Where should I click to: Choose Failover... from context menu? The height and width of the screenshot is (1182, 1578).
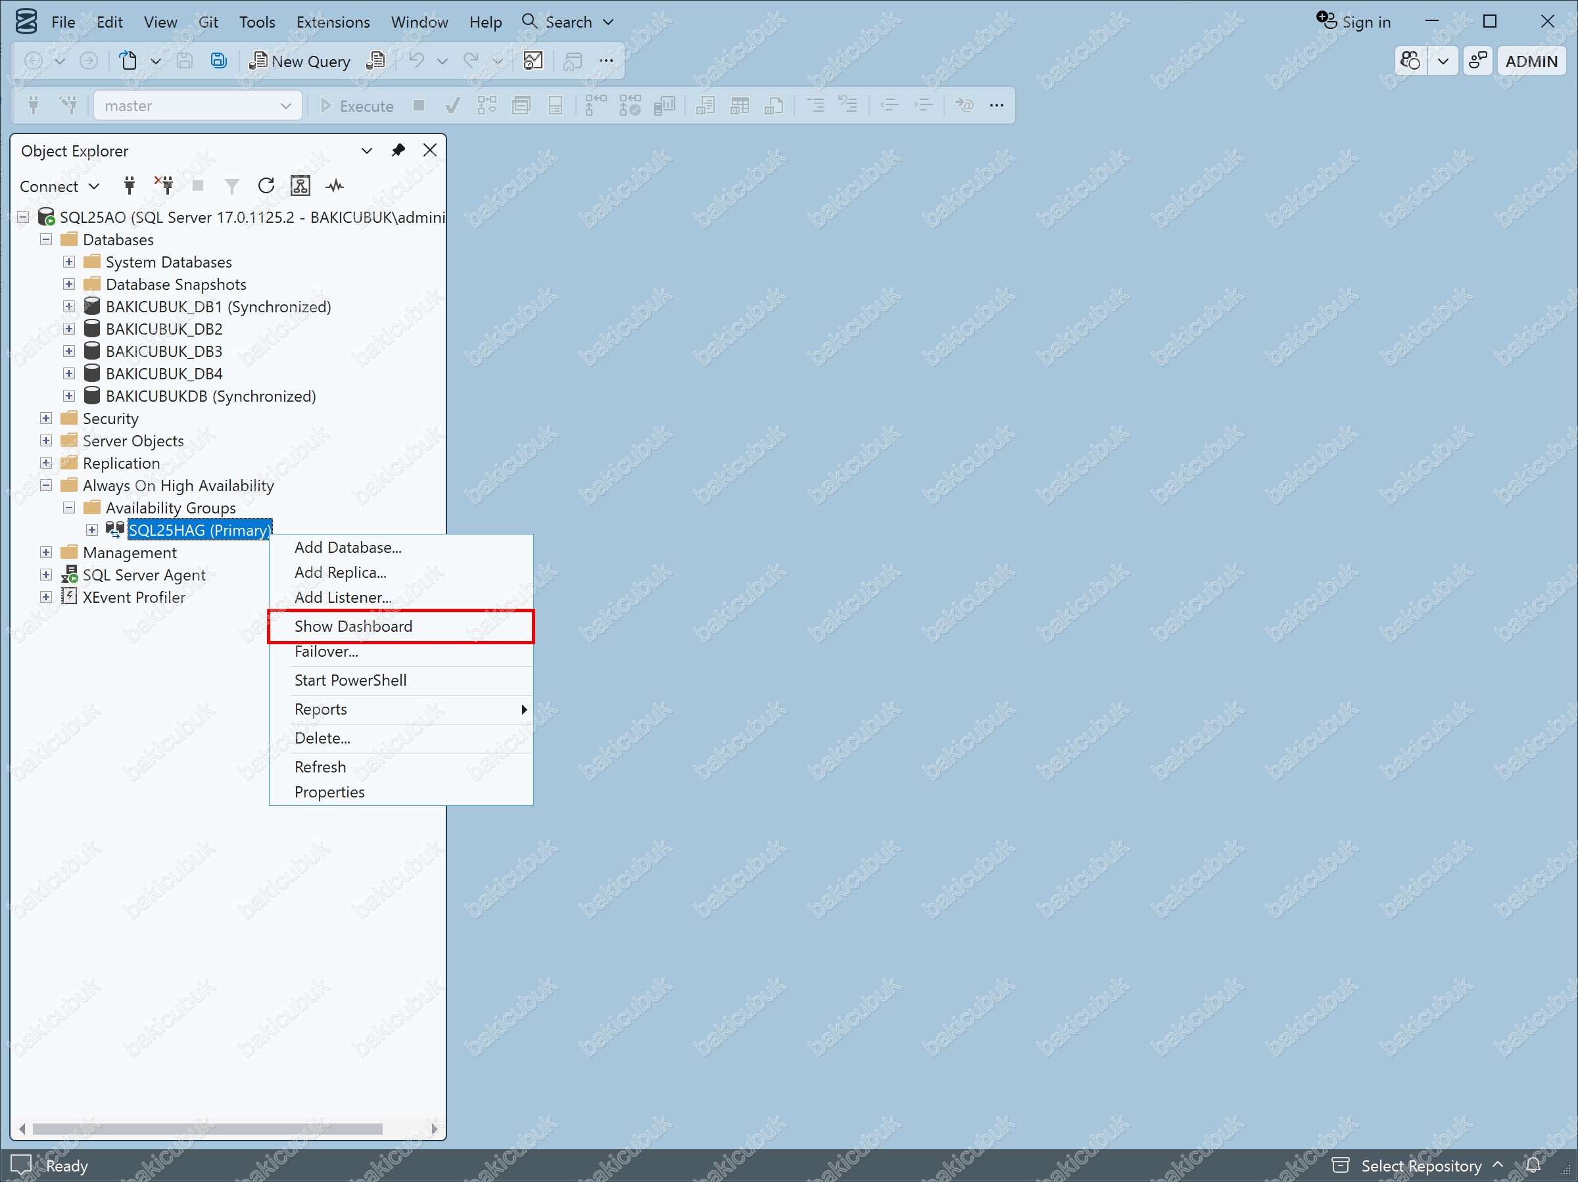click(401, 651)
